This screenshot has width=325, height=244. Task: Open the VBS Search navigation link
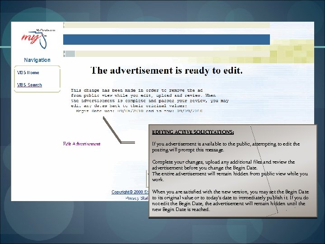coord(29,85)
